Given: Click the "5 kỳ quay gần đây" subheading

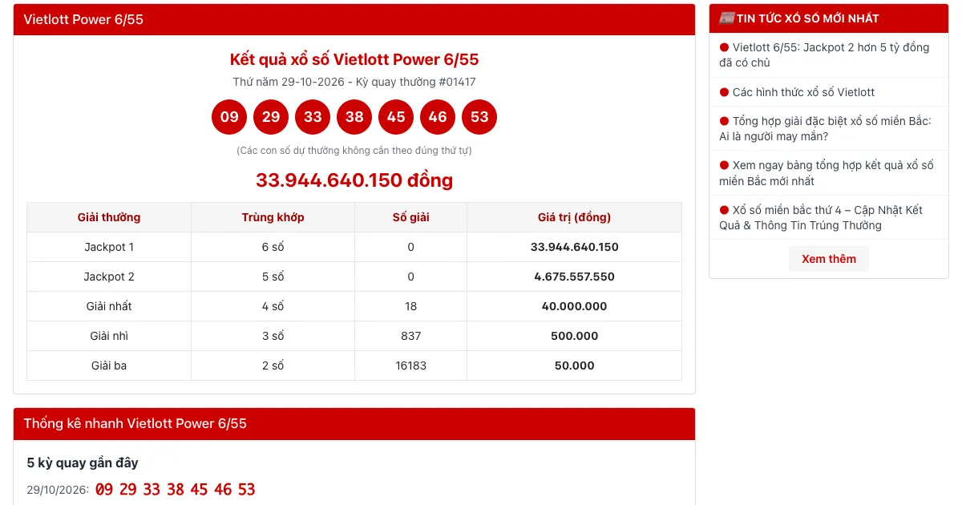Looking at the screenshot, I should pyautogui.click(x=83, y=463).
